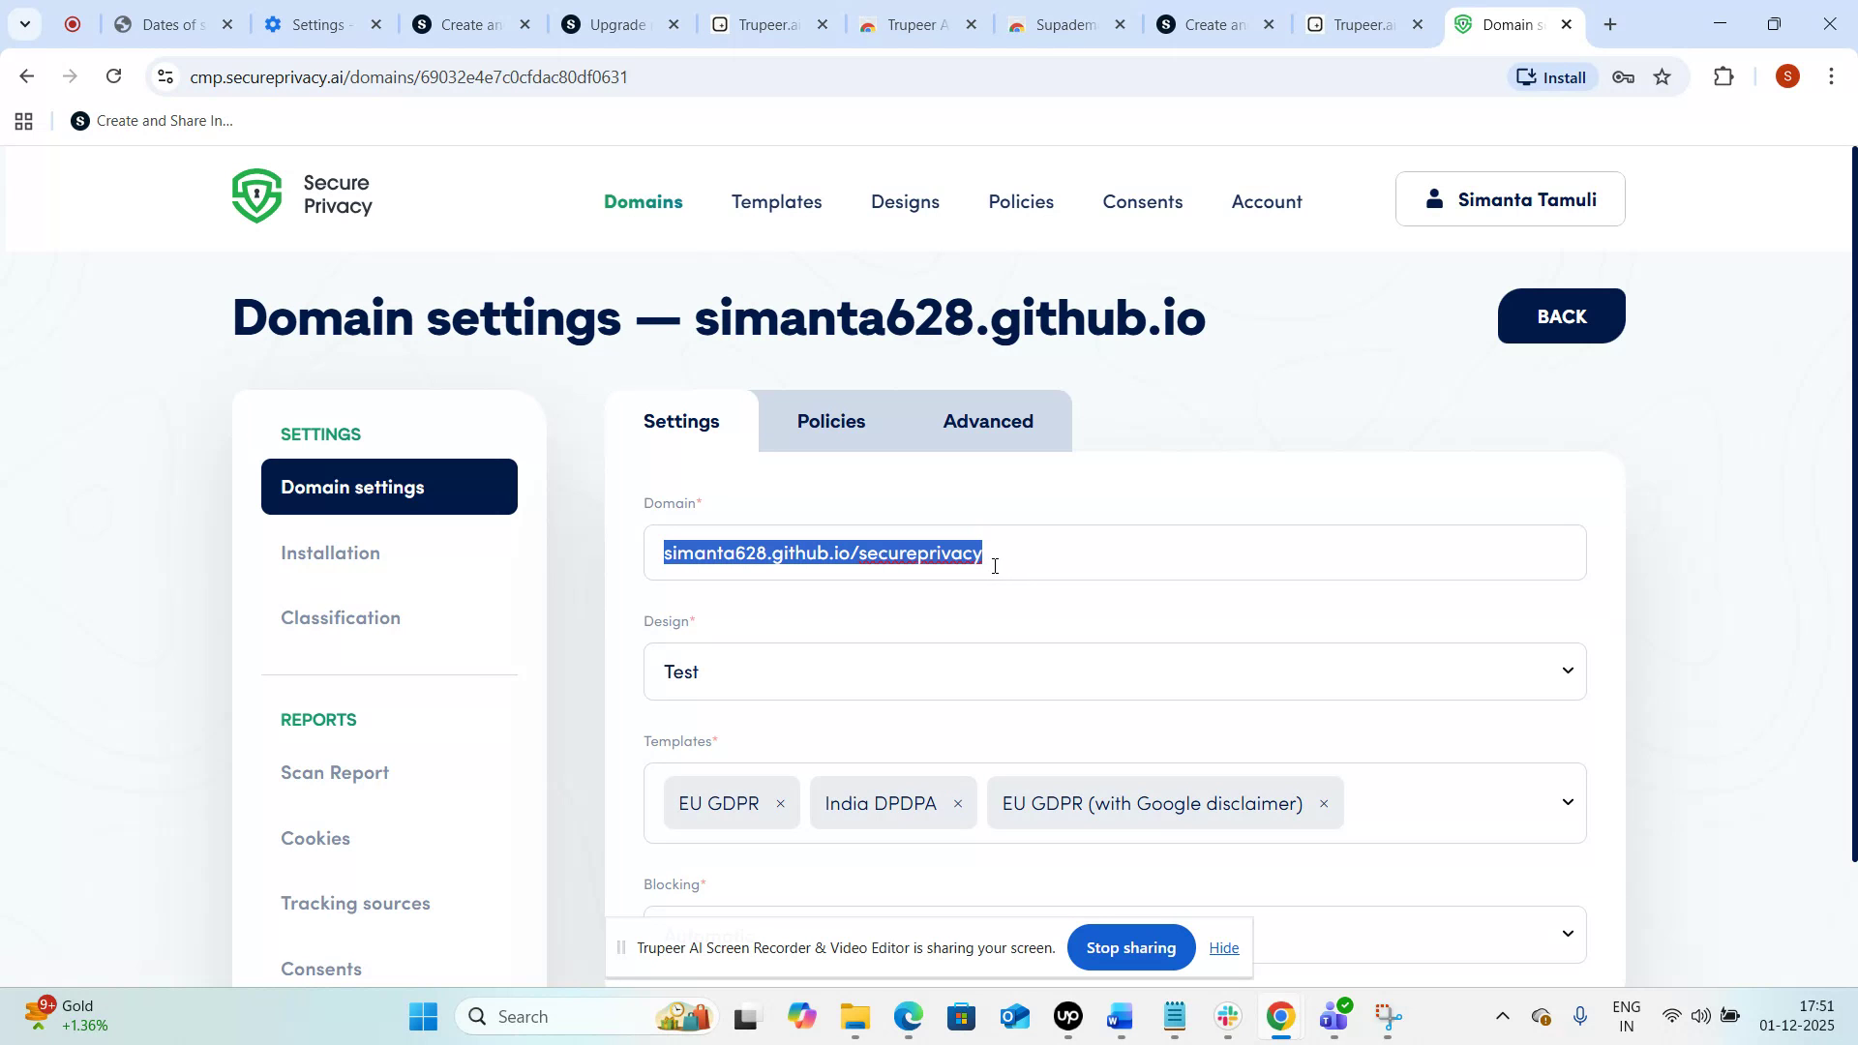Open Outlook from the taskbar

pos(1014,1016)
